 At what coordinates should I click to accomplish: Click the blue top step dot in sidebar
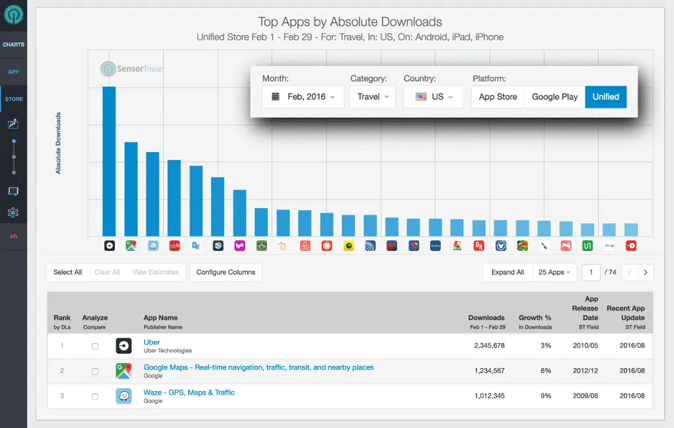tap(14, 141)
